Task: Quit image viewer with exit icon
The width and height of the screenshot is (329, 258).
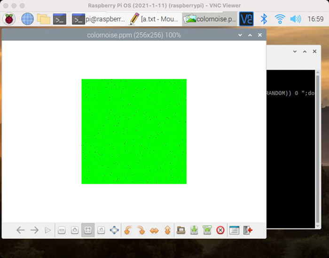Action: (248, 230)
